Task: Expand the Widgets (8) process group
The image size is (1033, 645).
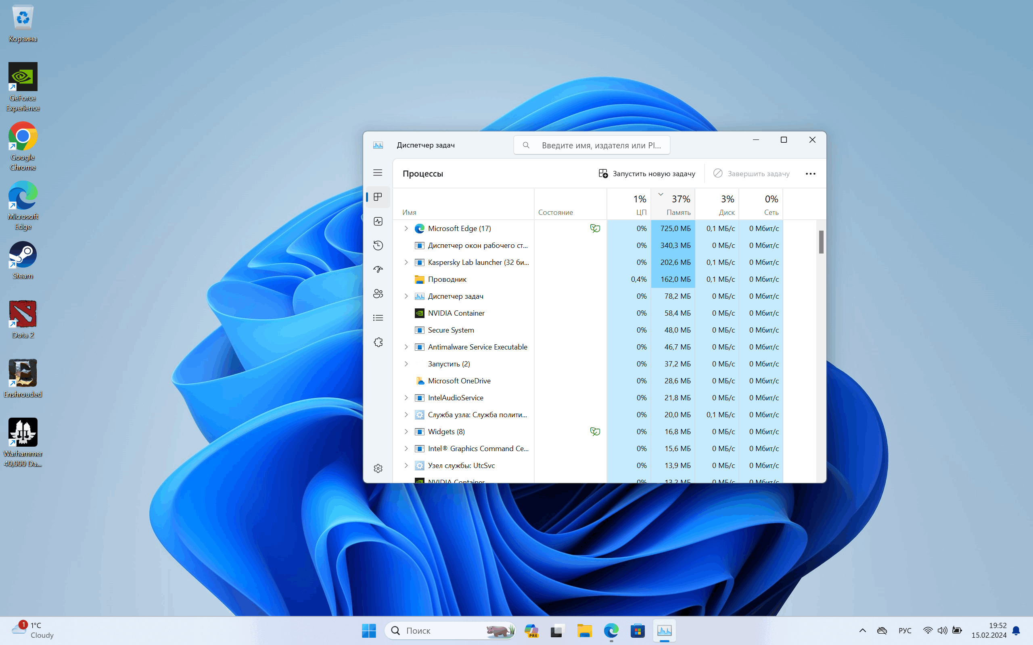Action: [x=406, y=432]
